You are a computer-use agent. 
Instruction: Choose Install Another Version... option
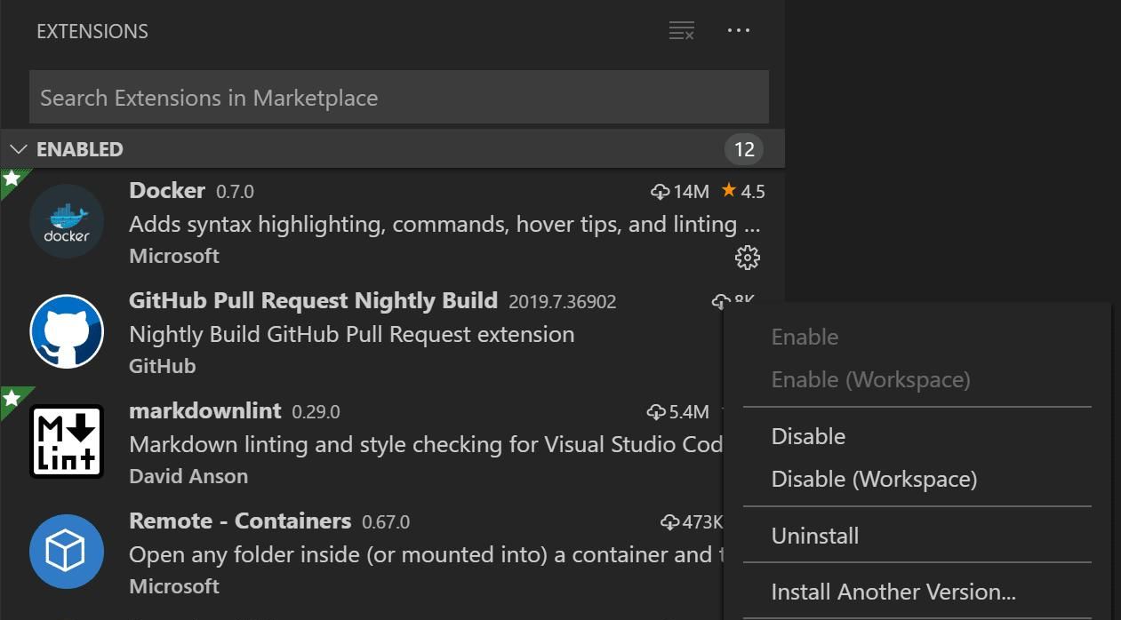pyautogui.click(x=893, y=592)
